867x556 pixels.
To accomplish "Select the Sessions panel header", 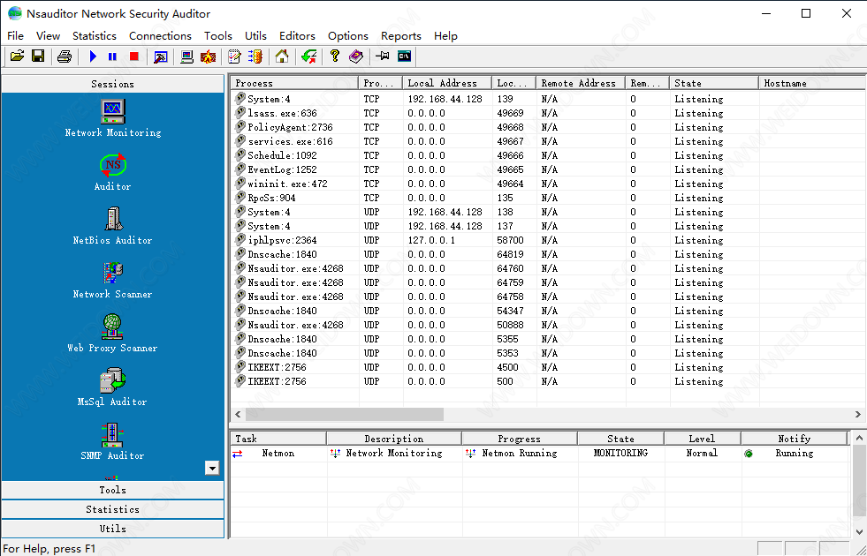I will [113, 84].
